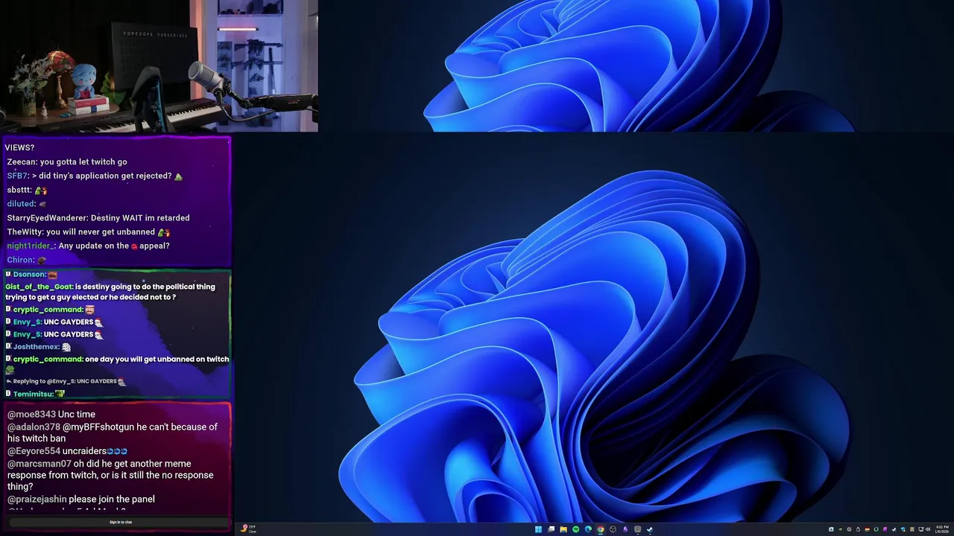Viewport: 954px width, 536px height.
Task: Click @adalon378 in bottom chat
Action: pyautogui.click(x=34, y=427)
